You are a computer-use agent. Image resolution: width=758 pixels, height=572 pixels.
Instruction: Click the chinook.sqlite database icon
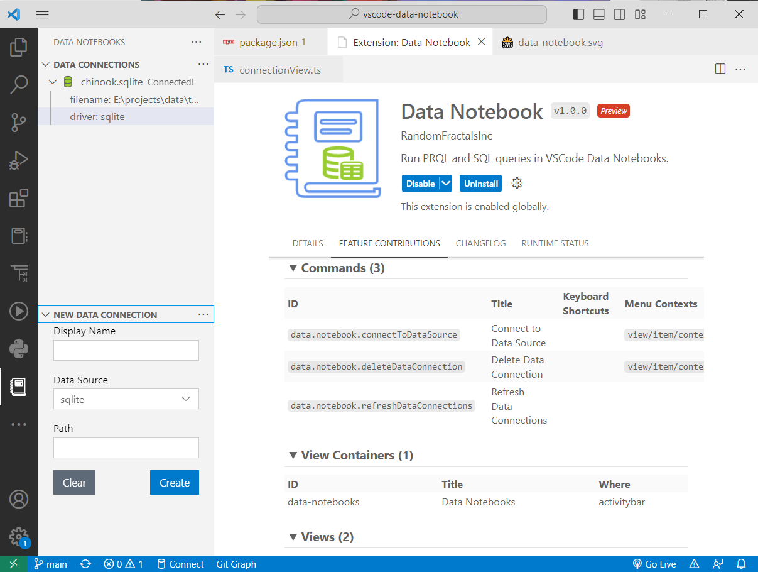[x=68, y=82]
